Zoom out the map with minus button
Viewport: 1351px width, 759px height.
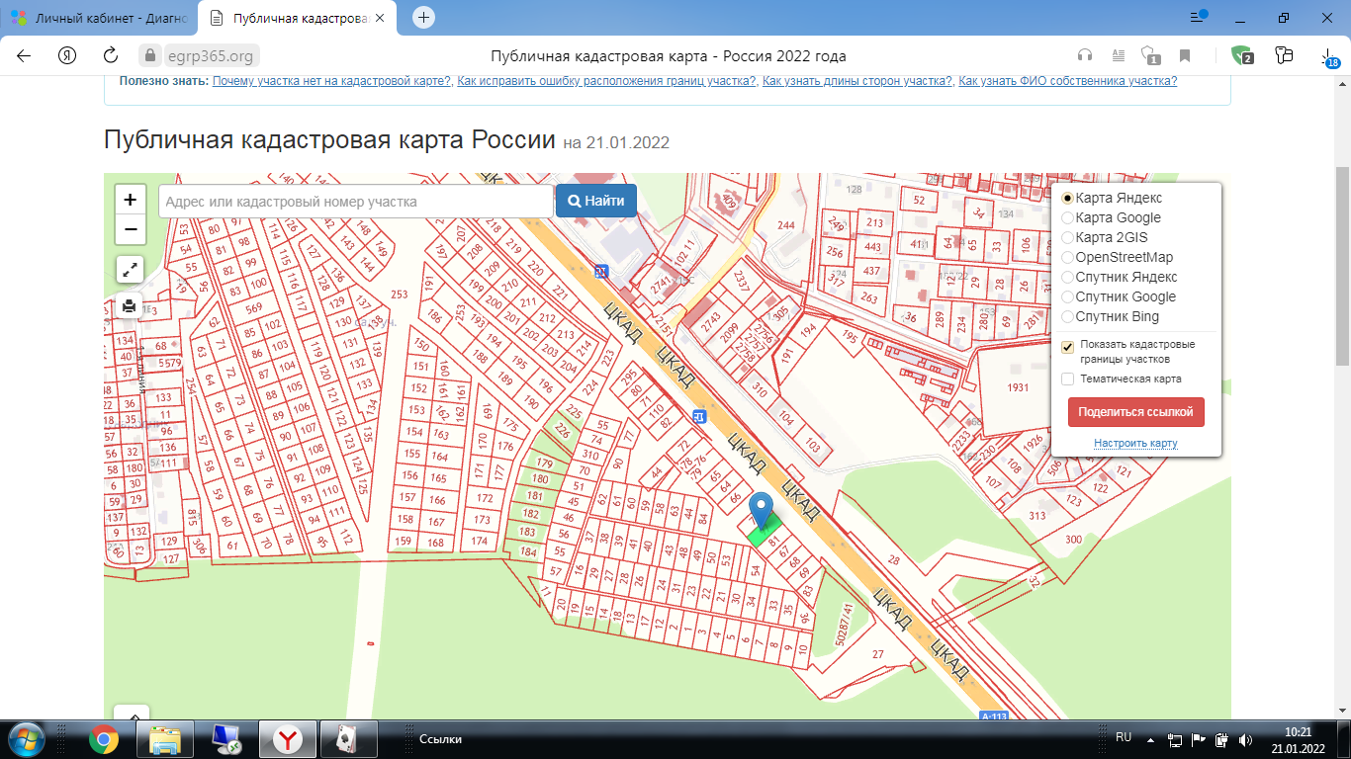click(130, 231)
